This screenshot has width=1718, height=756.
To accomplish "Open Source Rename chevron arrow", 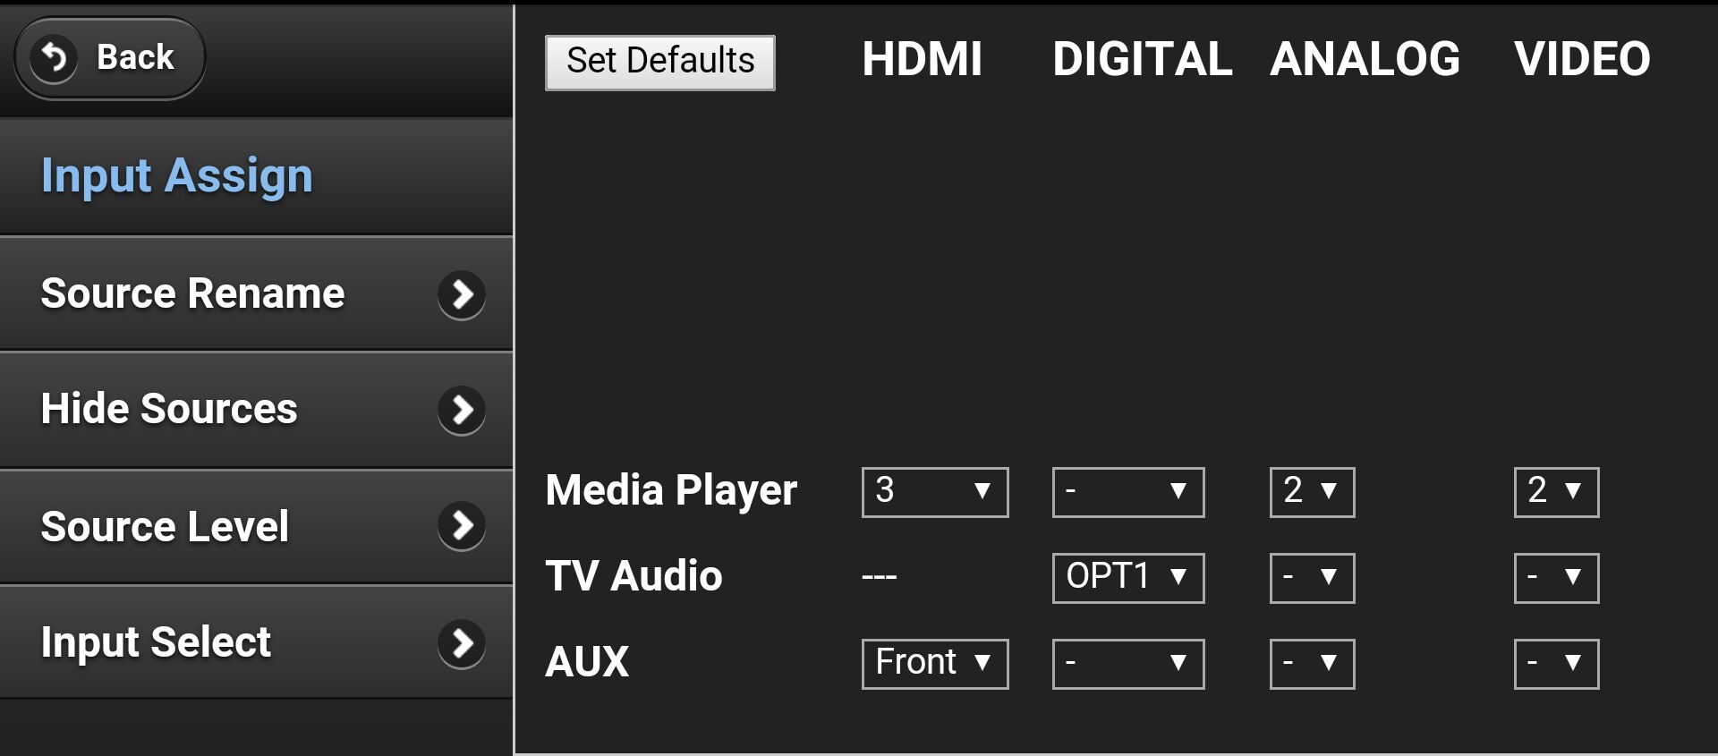I will [462, 294].
